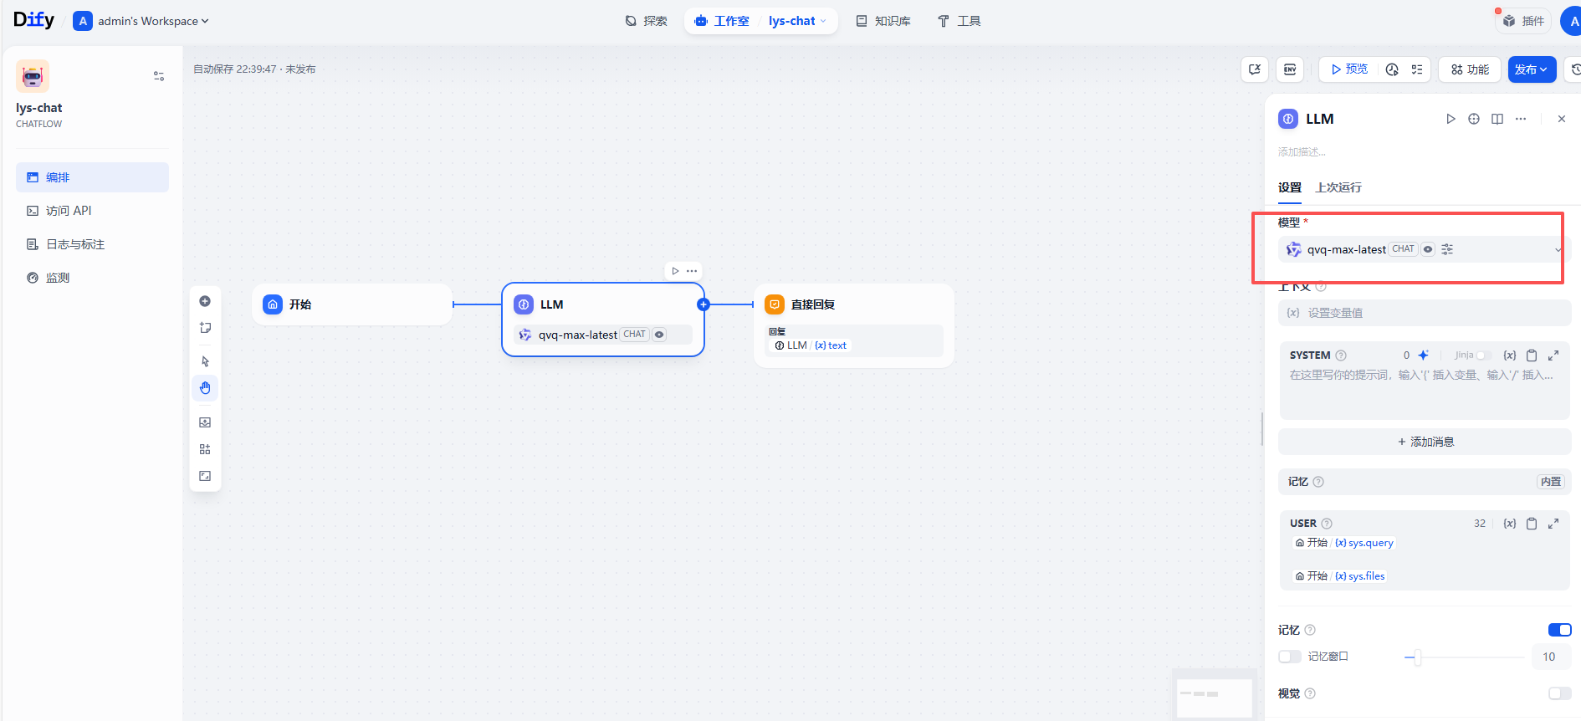
Task: Open 工具 in top navigation
Action: pos(959,21)
